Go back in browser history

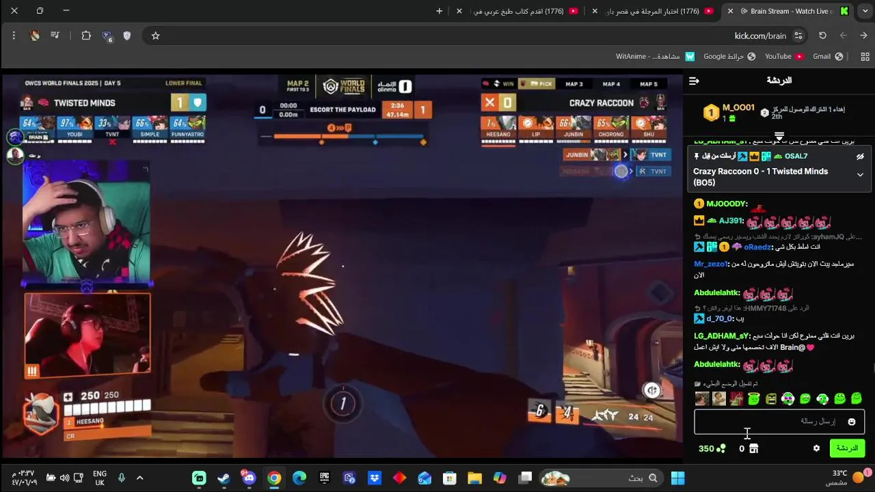point(864,36)
